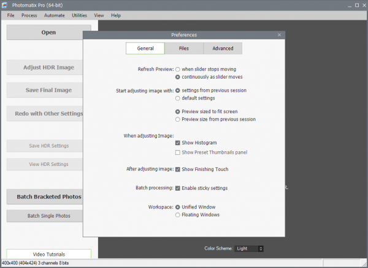
Task: Open the Video Tutorials link
Action: (x=48, y=254)
